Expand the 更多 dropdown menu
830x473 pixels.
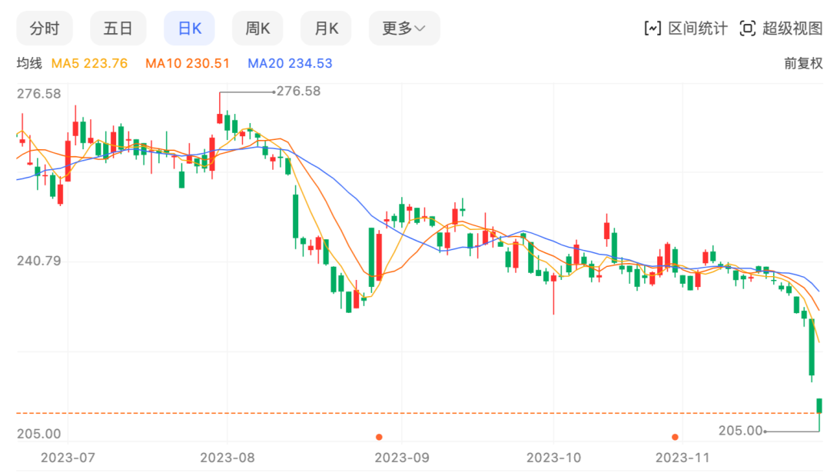coord(403,28)
